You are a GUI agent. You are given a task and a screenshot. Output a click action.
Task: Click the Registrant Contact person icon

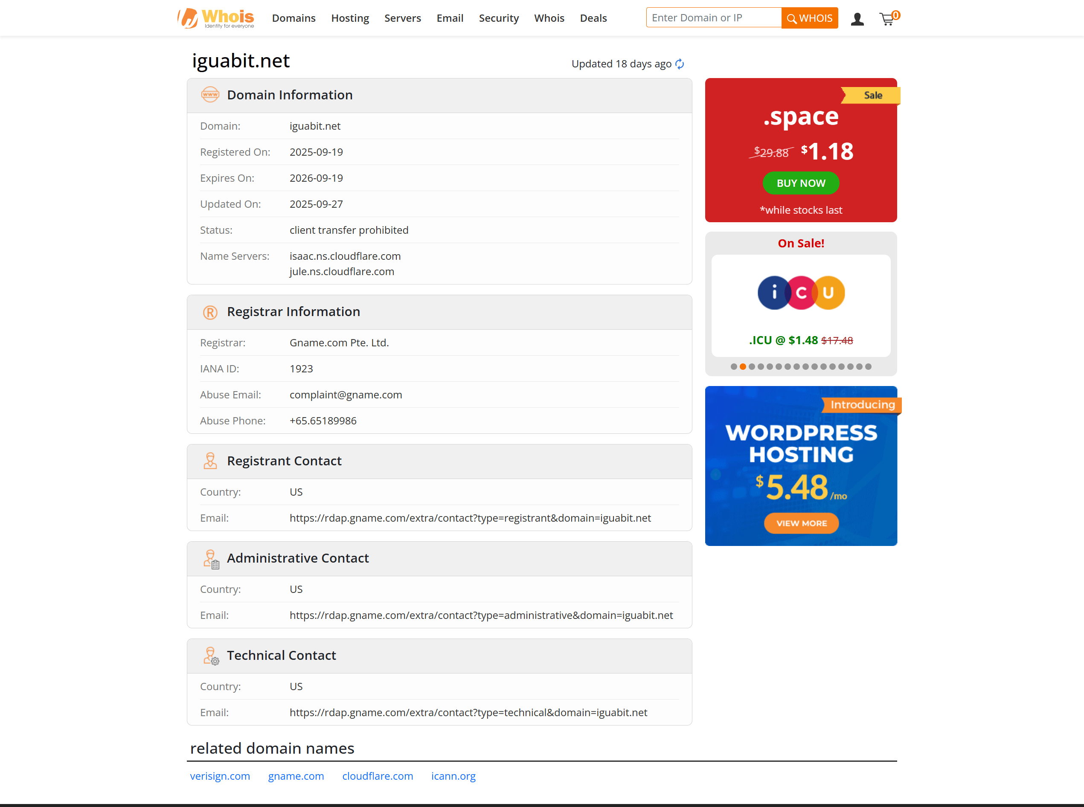[x=210, y=461]
